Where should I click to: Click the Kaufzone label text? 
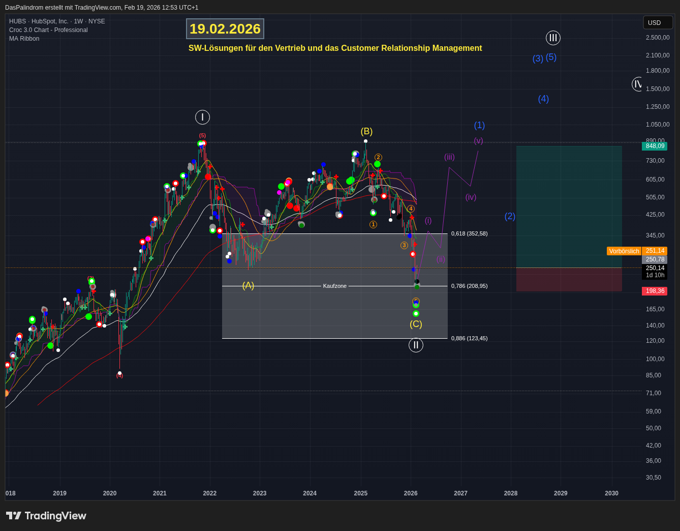pyautogui.click(x=334, y=286)
